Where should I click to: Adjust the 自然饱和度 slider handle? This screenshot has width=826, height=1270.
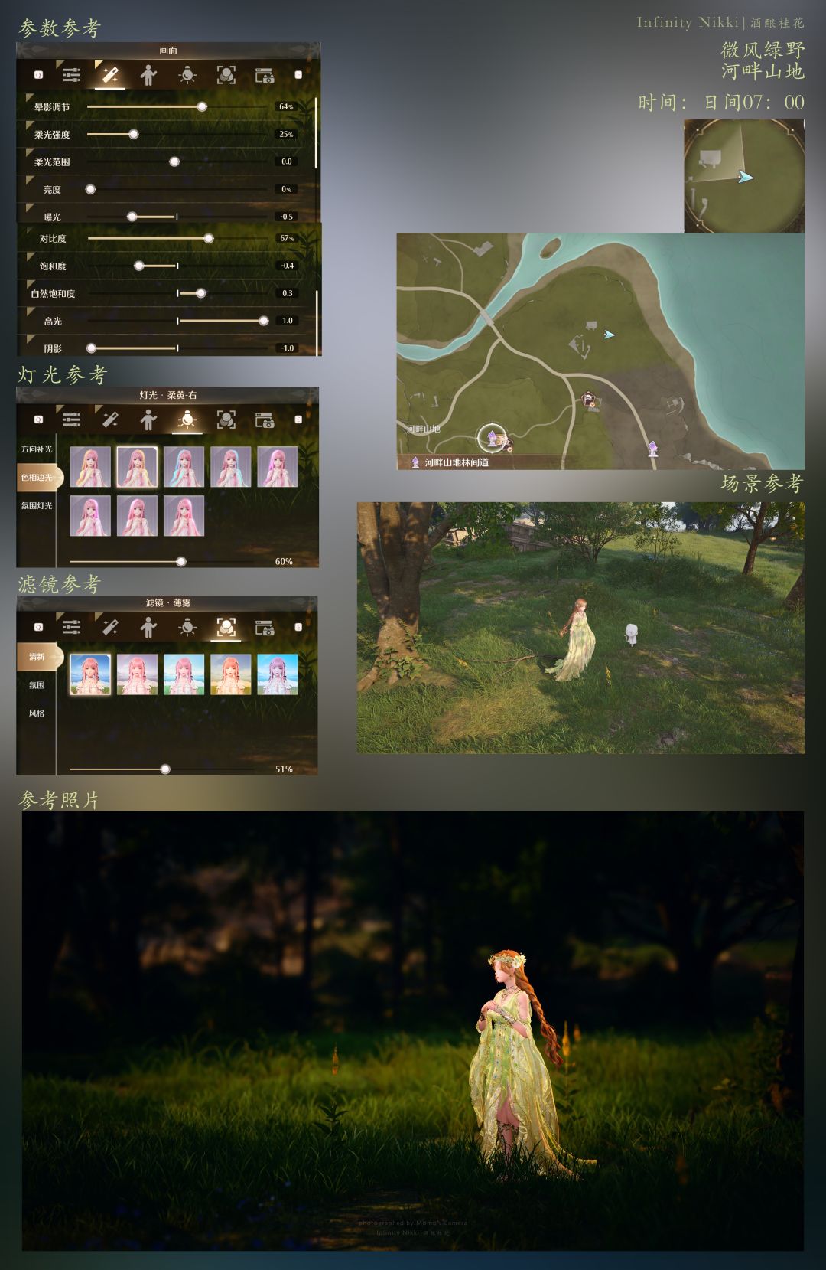[x=201, y=293]
